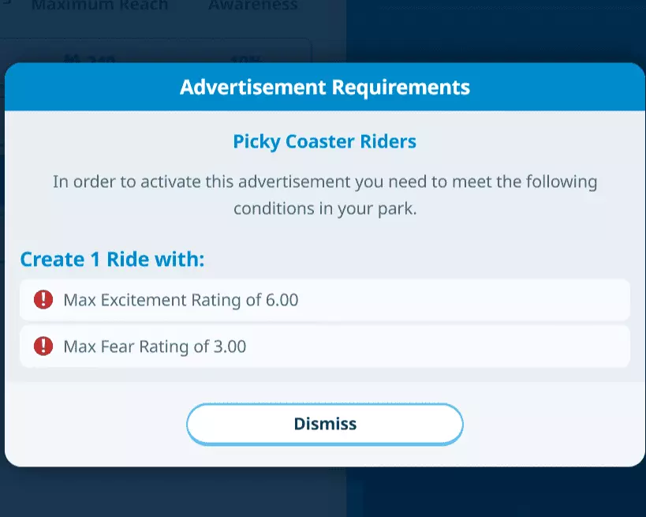
Task: Select the Max Excitement Rating of 6.00 requirement
Action: point(324,300)
